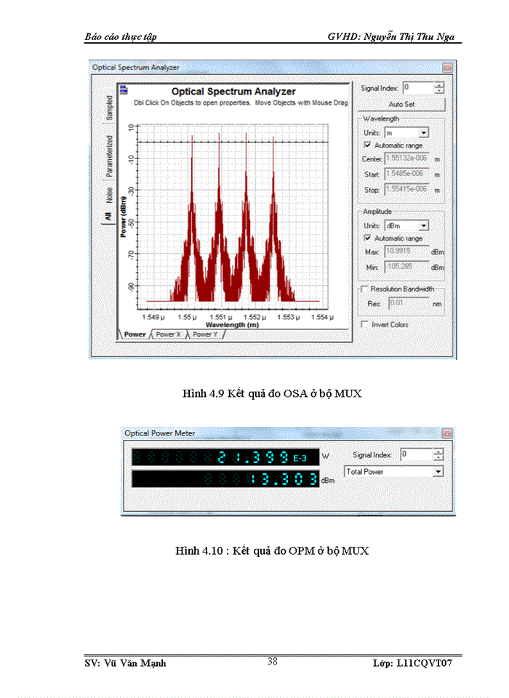Increase Signal Index in the spectrum analyzer
This screenshot has width=509, height=698.
pos(438,84)
